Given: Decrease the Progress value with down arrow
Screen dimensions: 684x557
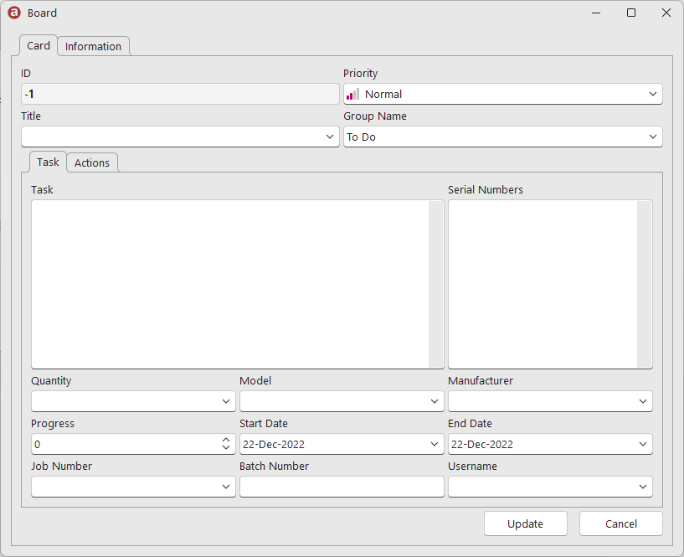Looking at the screenshot, I should [x=226, y=447].
